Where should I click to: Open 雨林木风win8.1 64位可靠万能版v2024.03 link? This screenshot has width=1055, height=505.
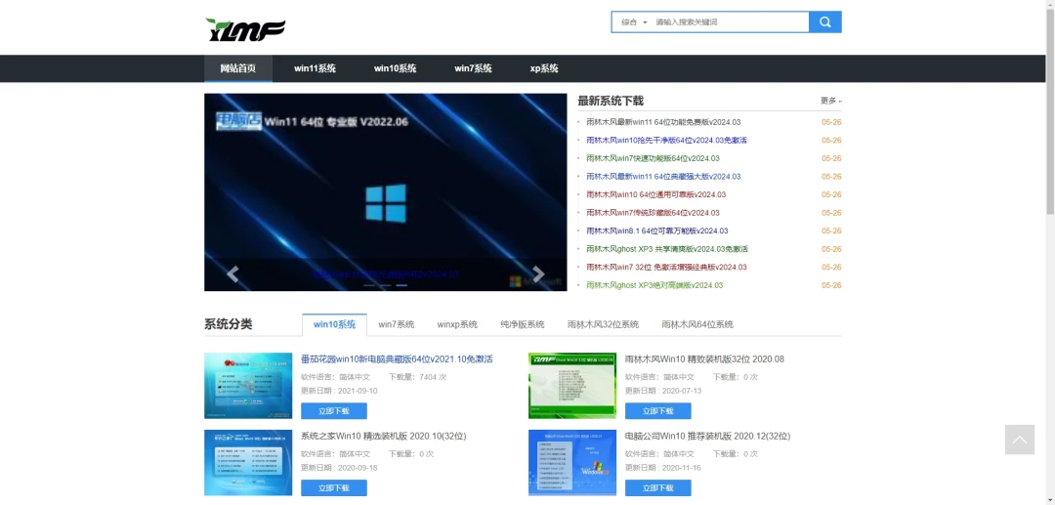click(x=656, y=231)
